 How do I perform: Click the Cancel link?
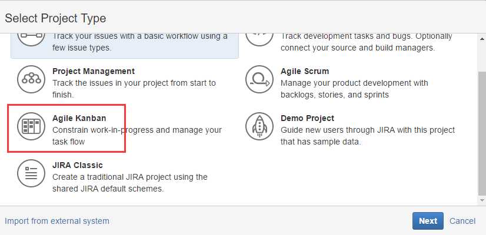point(462,221)
